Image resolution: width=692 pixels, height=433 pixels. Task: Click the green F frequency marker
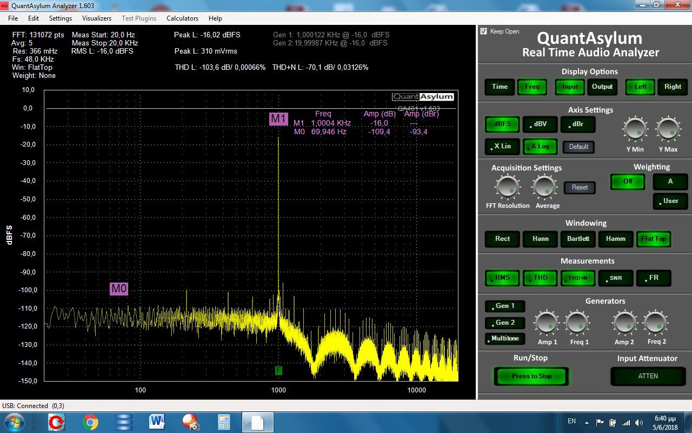click(x=278, y=371)
